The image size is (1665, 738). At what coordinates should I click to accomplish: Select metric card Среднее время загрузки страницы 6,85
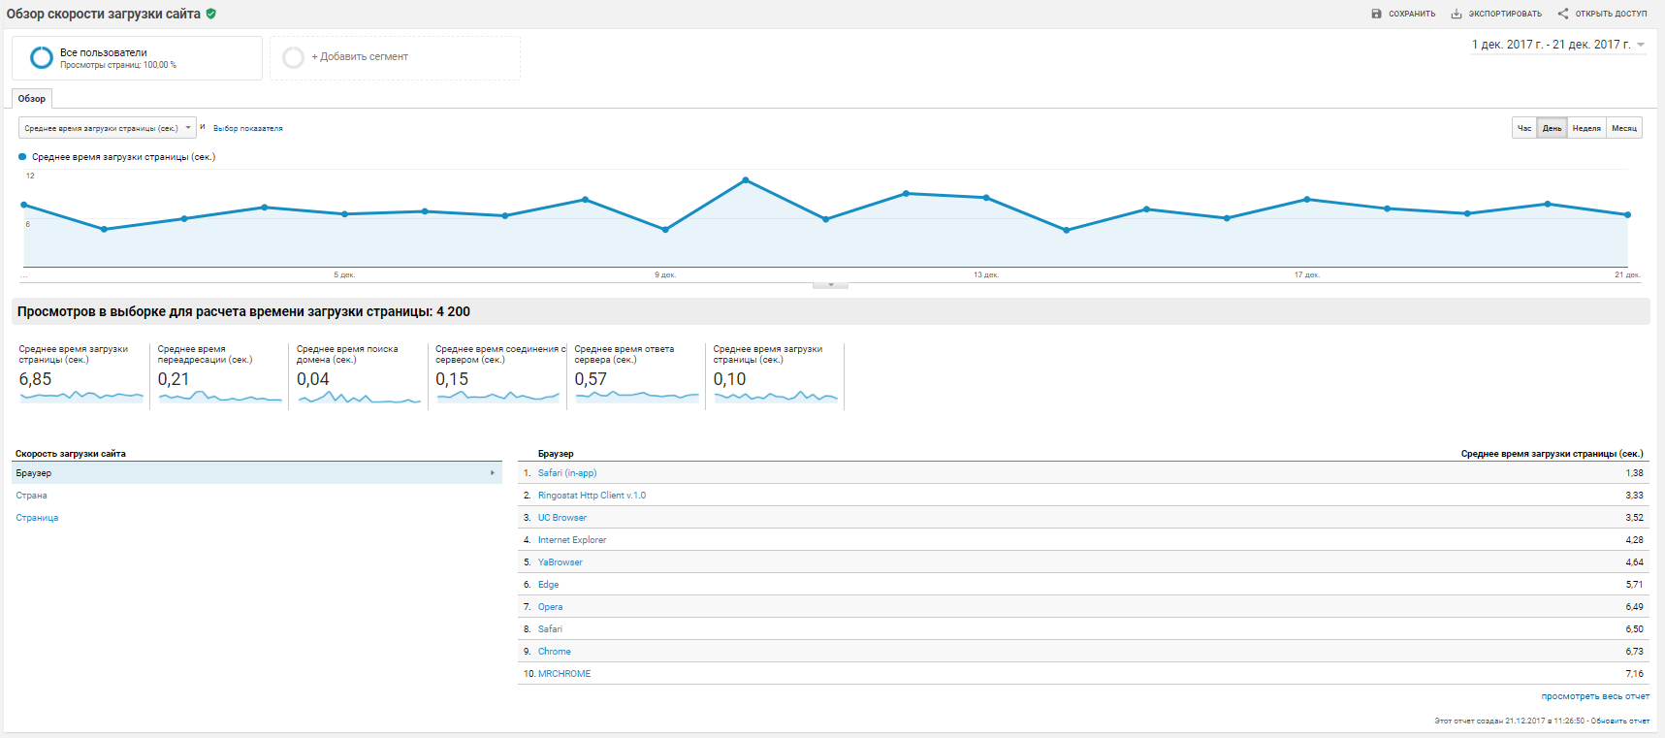[x=80, y=375]
